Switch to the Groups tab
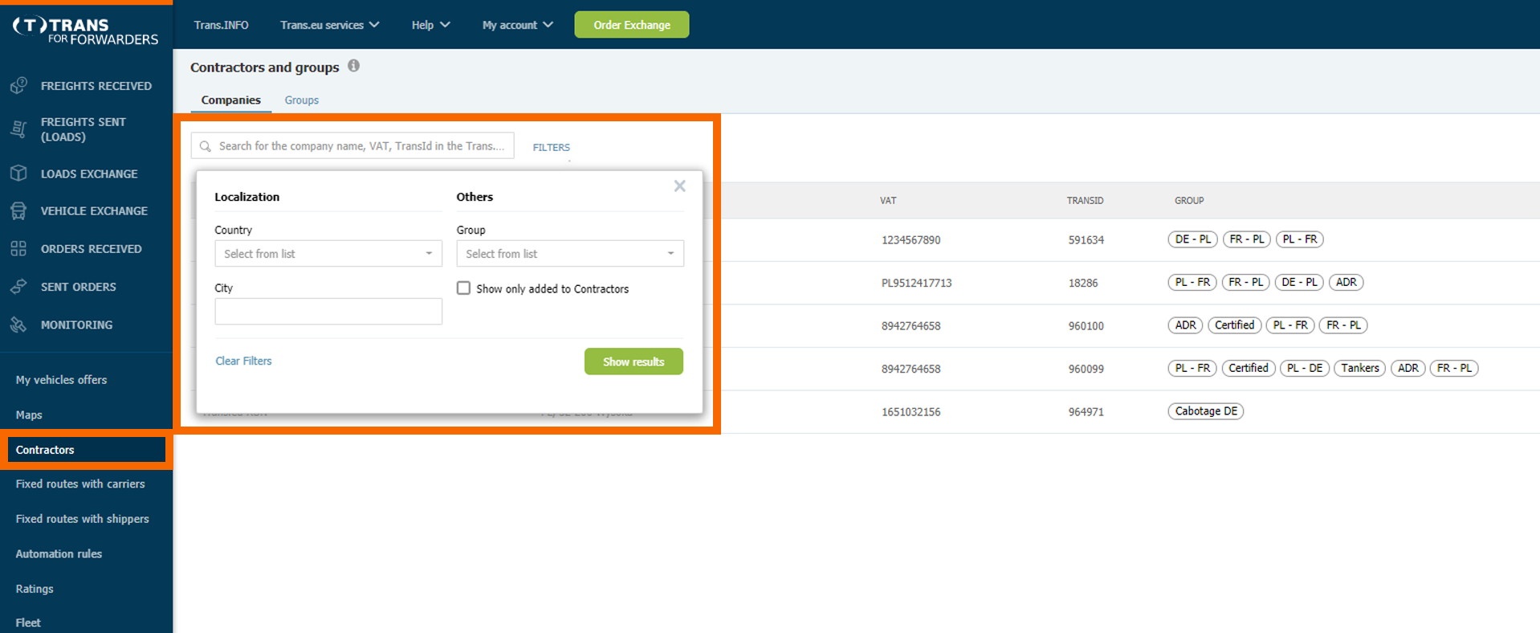Image resolution: width=1540 pixels, height=633 pixels. point(302,100)
